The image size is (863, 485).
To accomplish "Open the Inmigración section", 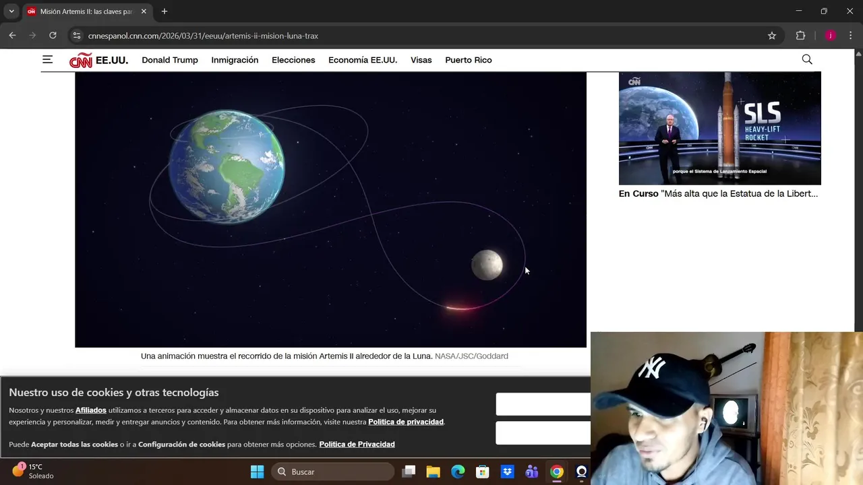I will click(235, 60).
